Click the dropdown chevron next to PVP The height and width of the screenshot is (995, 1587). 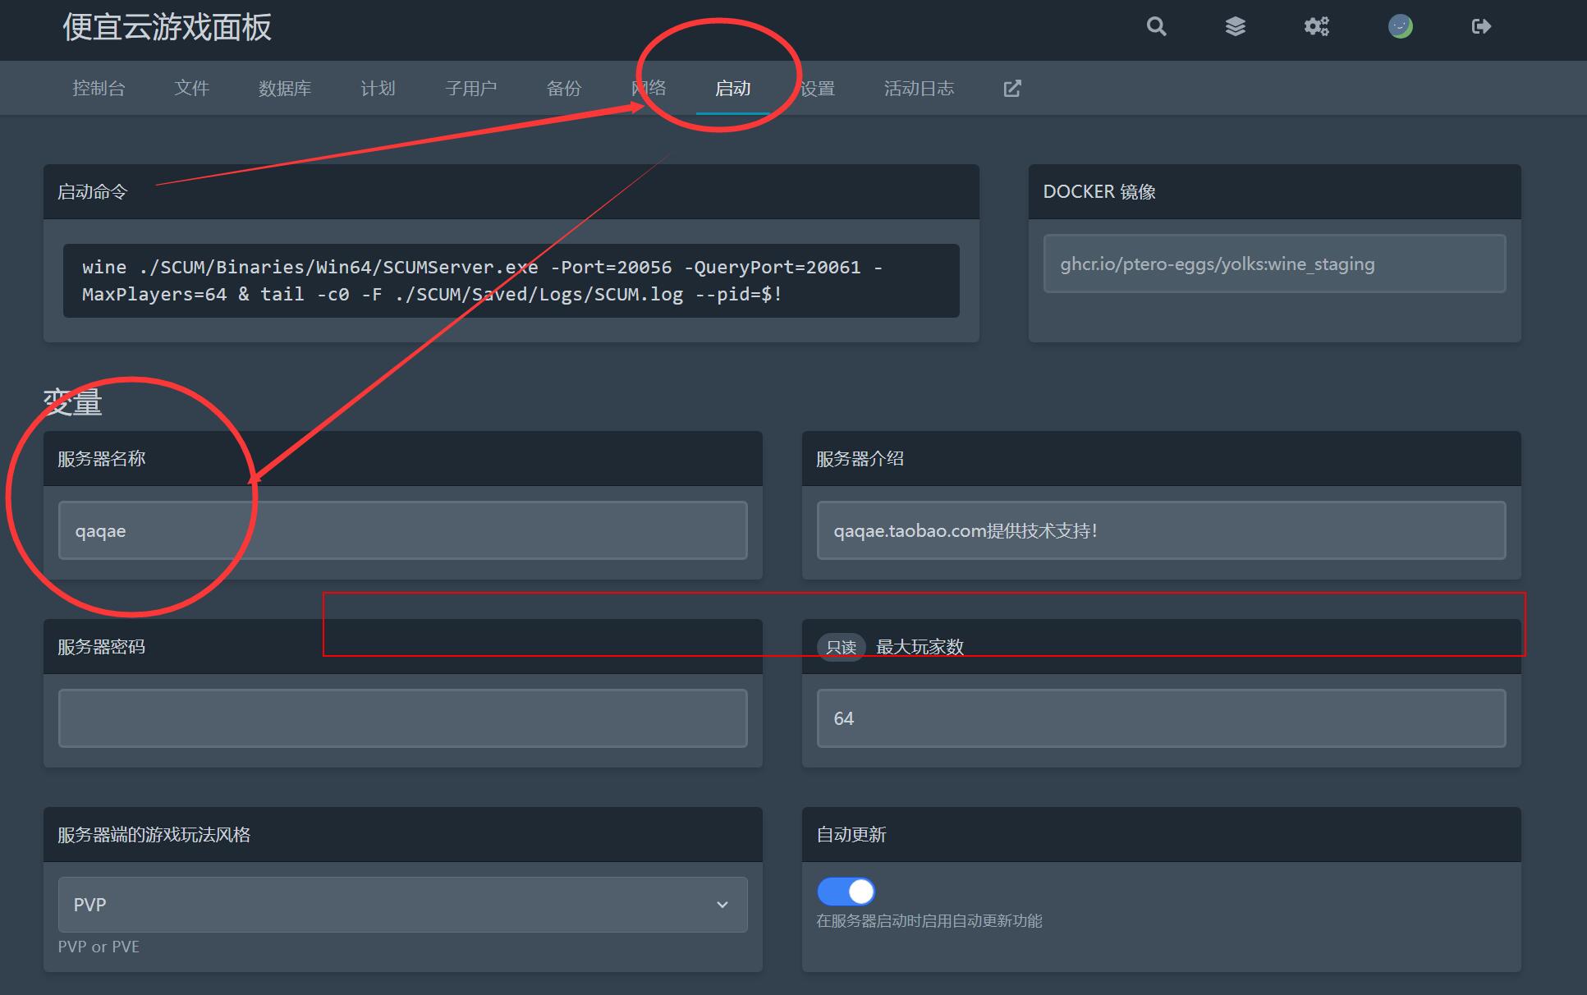(x=722, y=905)
